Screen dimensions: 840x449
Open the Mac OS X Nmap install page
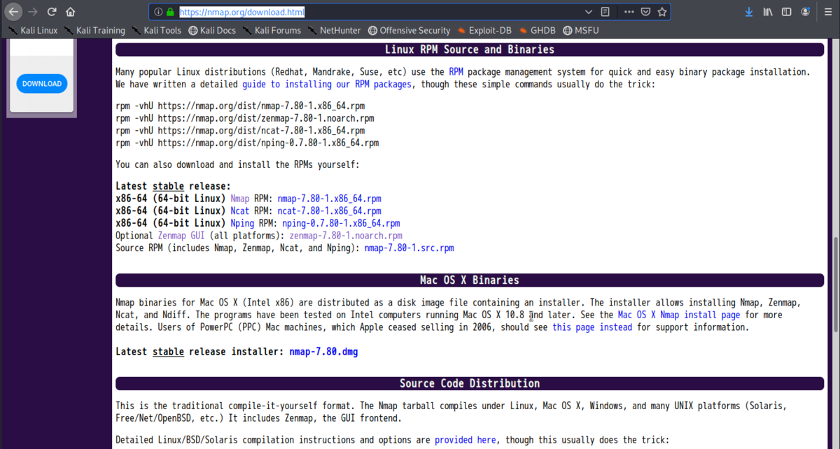[679, 315]
